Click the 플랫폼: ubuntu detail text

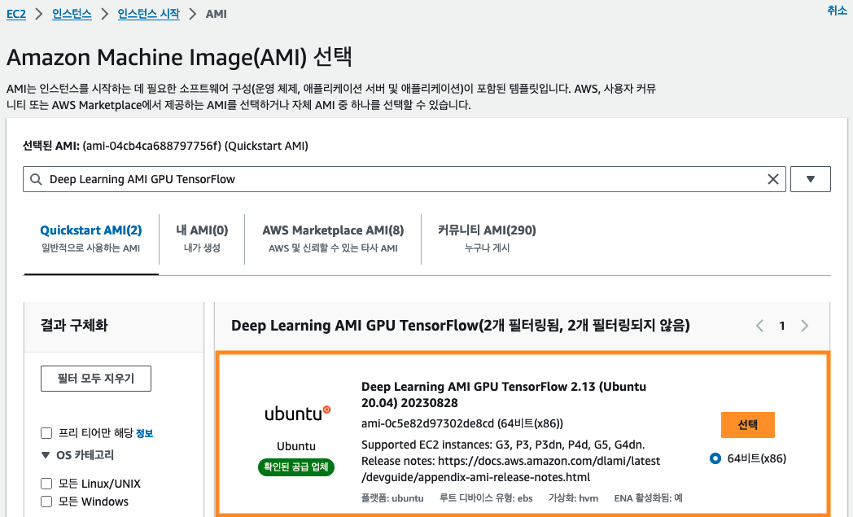click(392, 498)
